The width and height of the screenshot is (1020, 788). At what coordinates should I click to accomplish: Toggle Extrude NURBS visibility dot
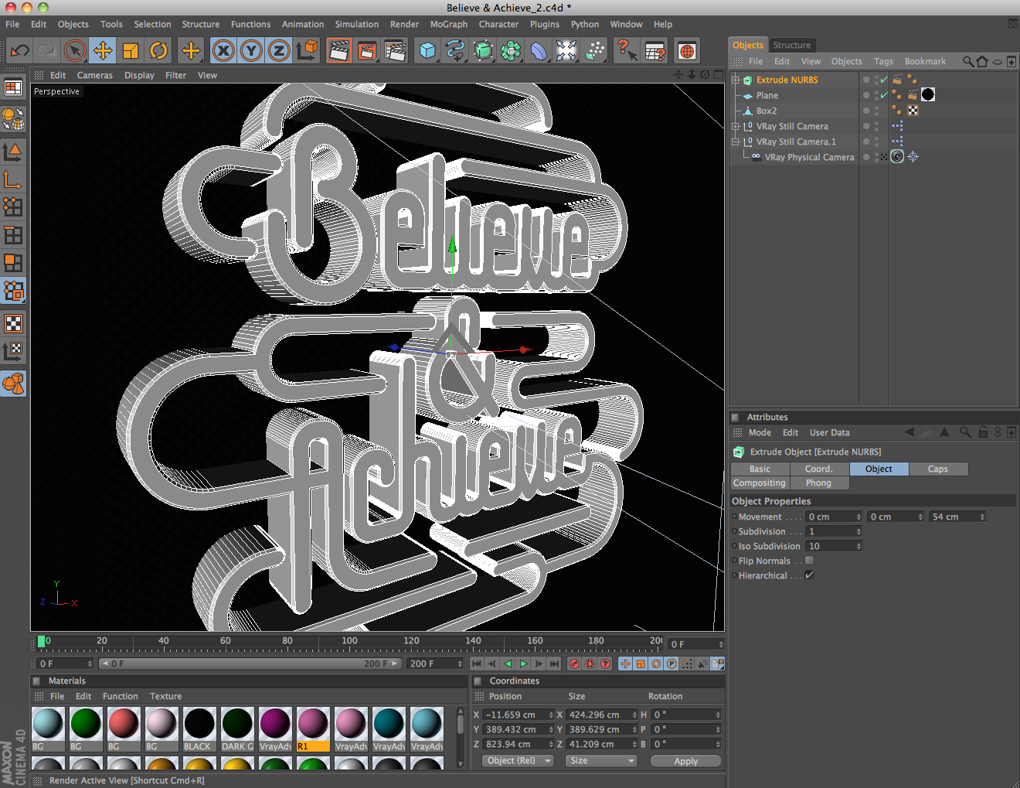click(866, 78)
